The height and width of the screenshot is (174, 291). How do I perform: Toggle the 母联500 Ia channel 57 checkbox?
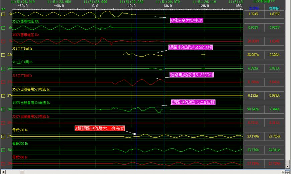[3, 136]
